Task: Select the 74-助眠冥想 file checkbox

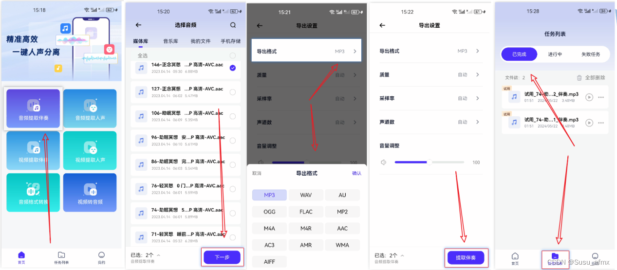Action: 233,213
